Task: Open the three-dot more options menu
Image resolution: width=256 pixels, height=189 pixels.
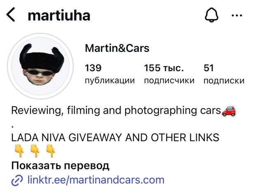Action: tap(237, 16)
